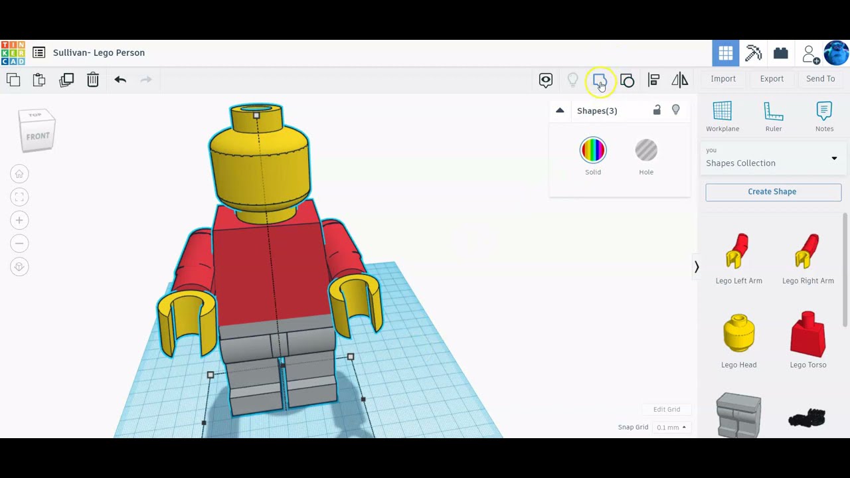Zoom out with the minus icon
Image resolution: width=850 pixels, height=478 pixels.
pos(19,244)
